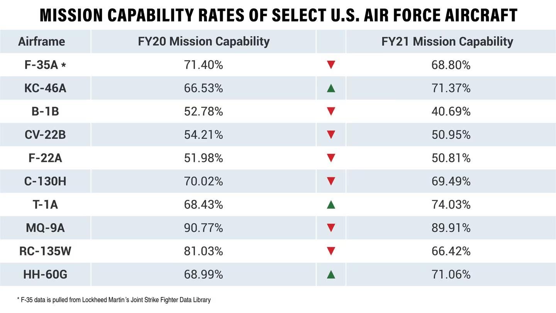The width and height of the screenshot is (556, 313).
Task: Click the red down arrow for F-35A
Action: tap(331, 65)
